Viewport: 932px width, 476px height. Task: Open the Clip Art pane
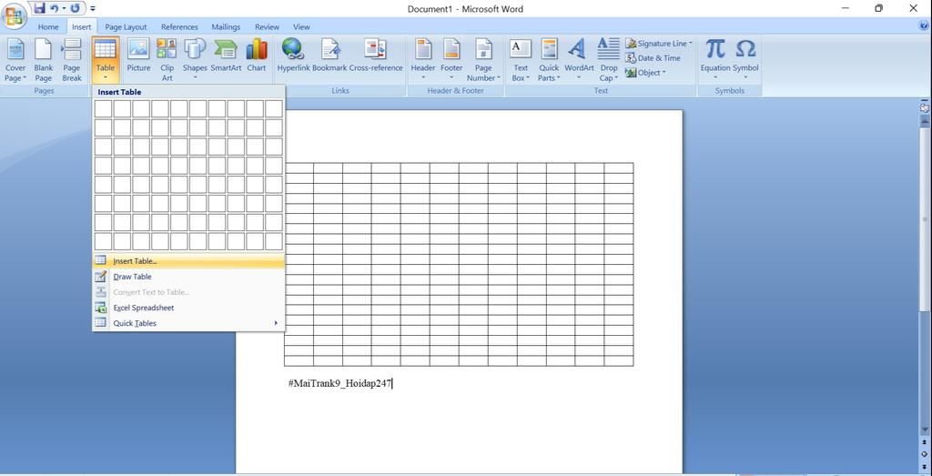167,60
